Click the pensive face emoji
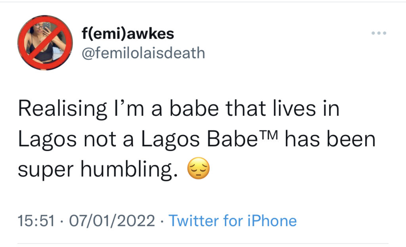Viewport: 406px width, 247px height. pyautogui.click(x=197, y=170)
